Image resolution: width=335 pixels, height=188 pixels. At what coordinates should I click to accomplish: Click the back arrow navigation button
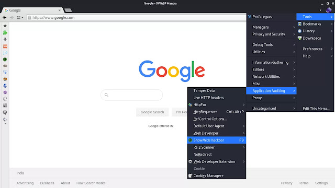[x=5, y=17]
